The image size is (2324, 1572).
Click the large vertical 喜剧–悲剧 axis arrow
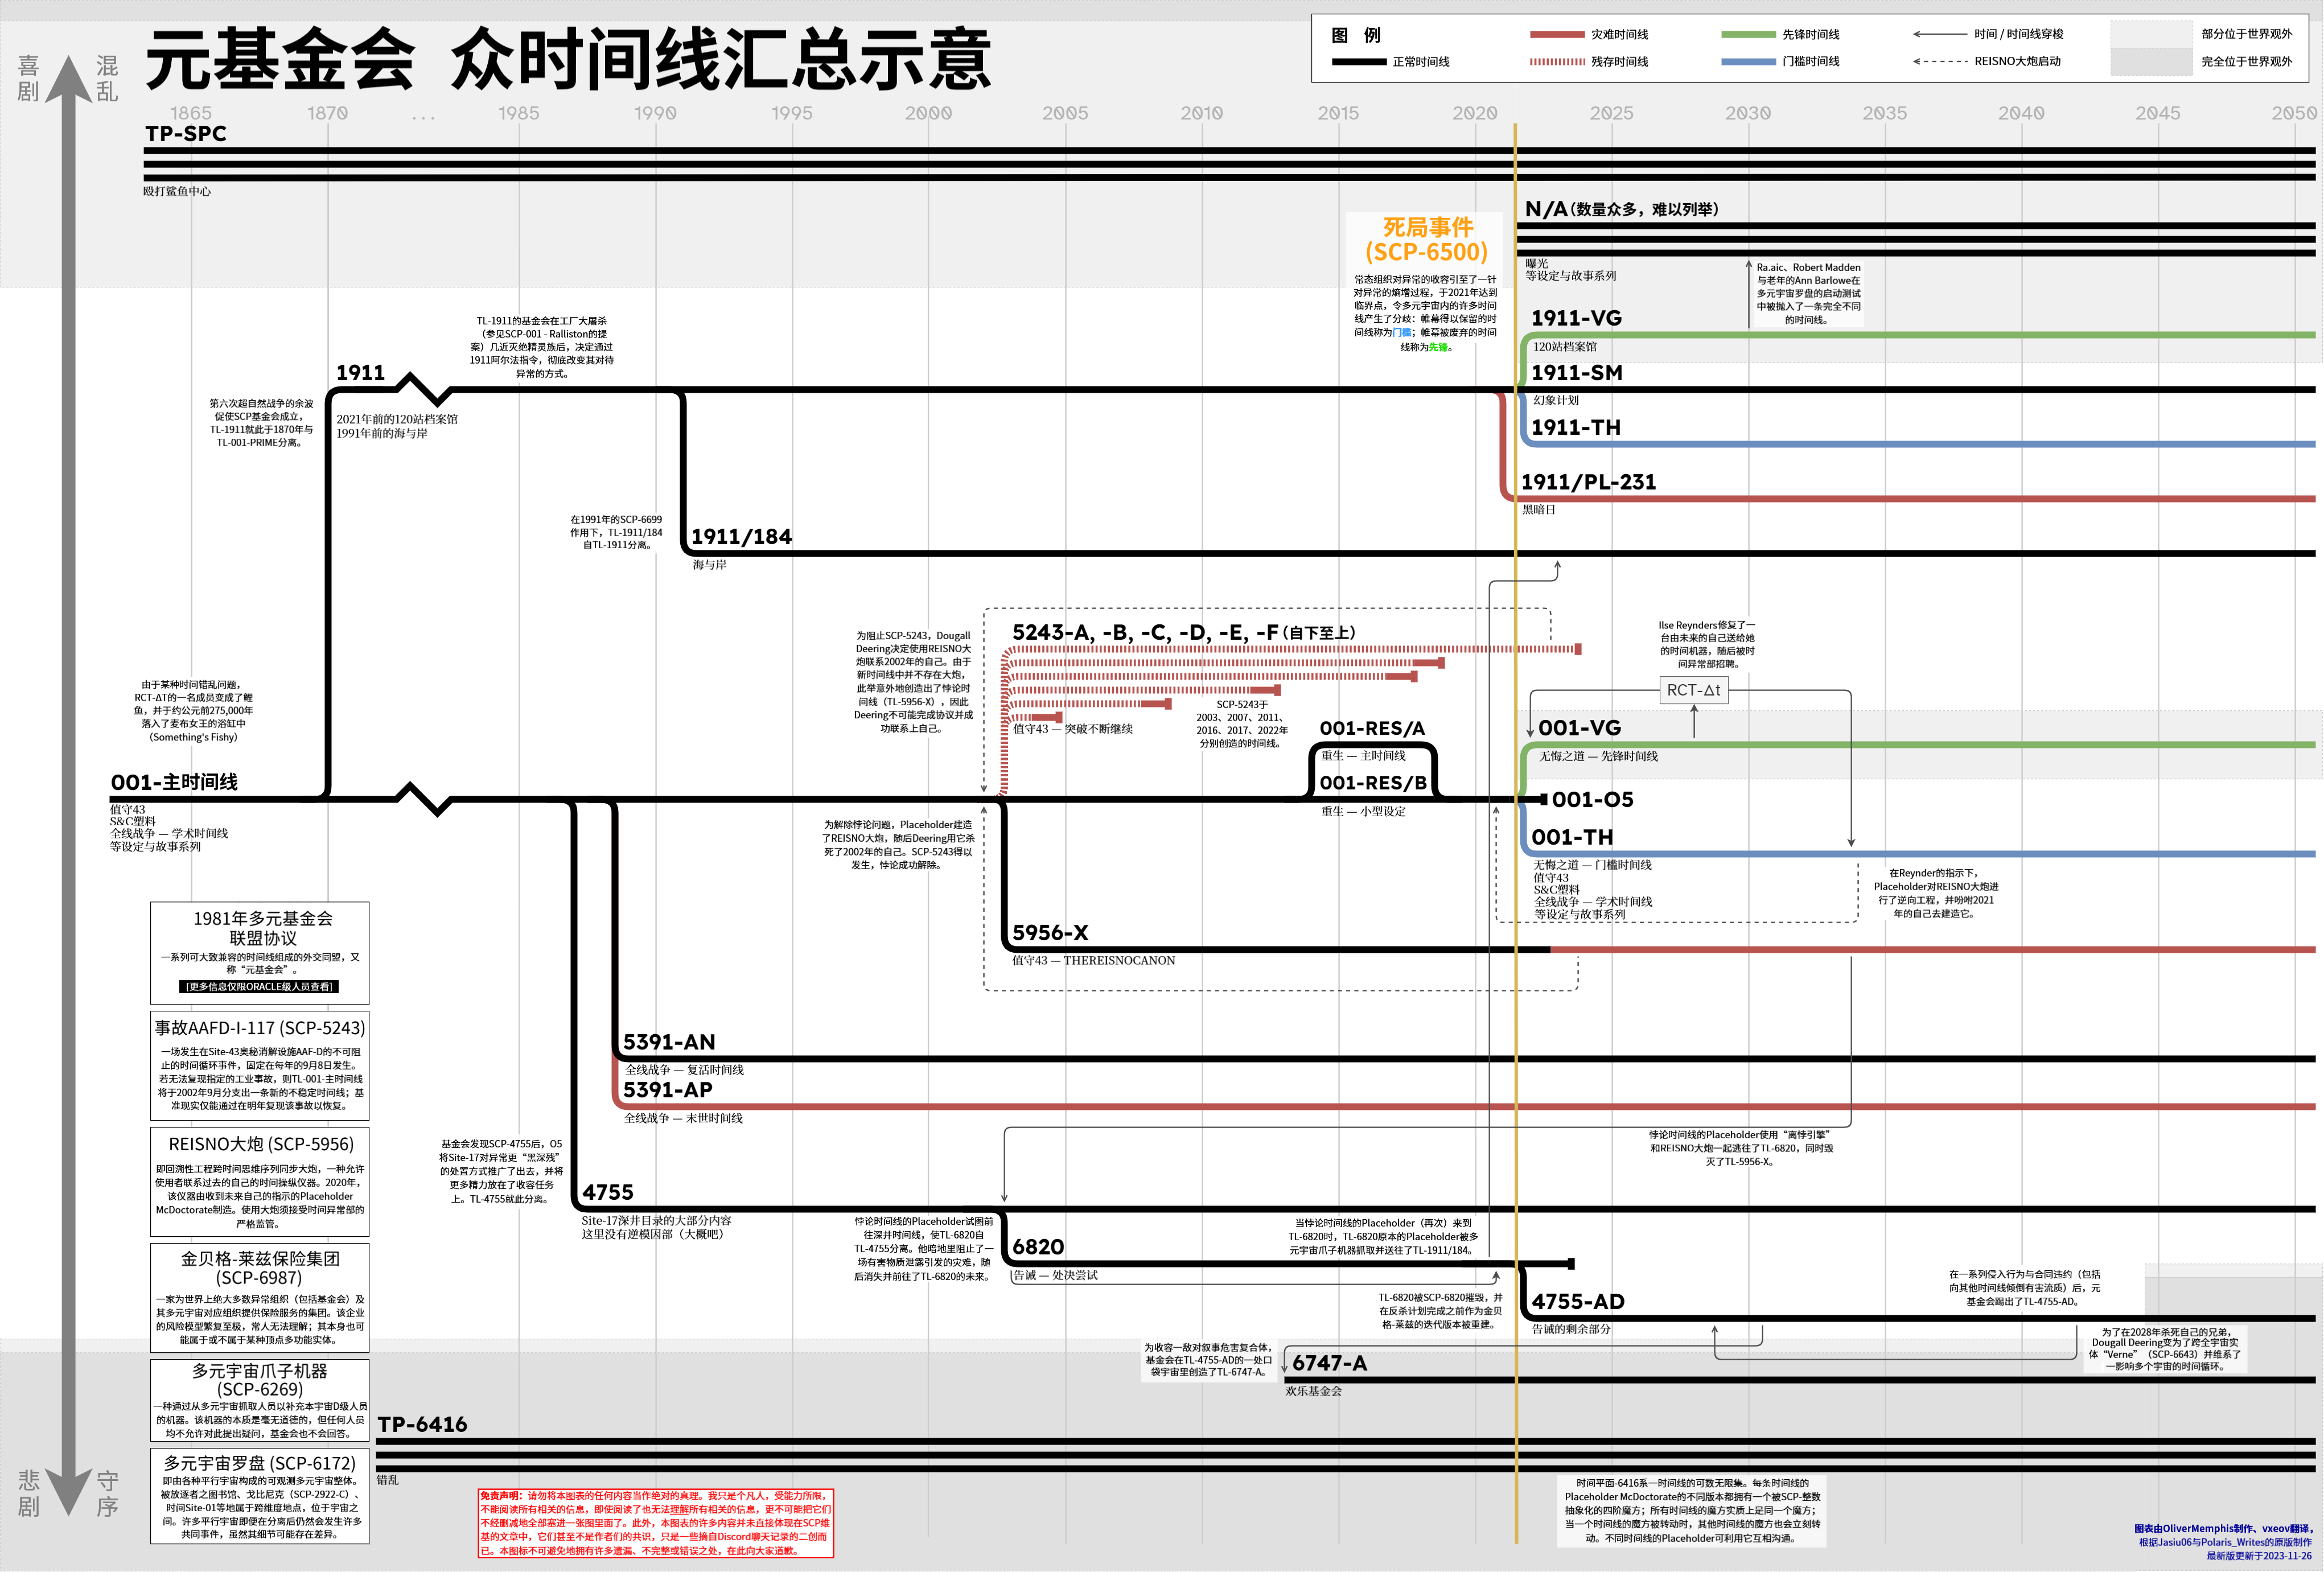pos(68,785)
